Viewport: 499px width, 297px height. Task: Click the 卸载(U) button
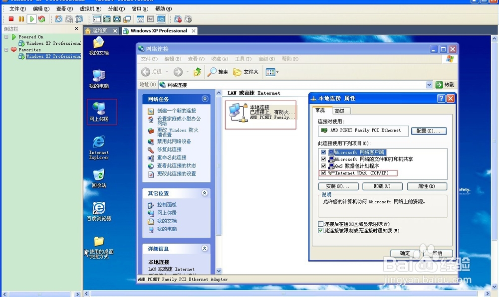[382, 186]
